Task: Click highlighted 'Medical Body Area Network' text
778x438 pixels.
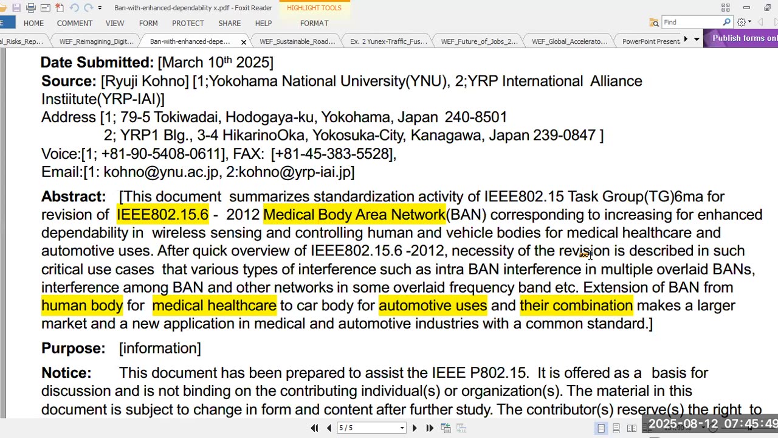Action: pyautogui.click(x=354, y=215)
